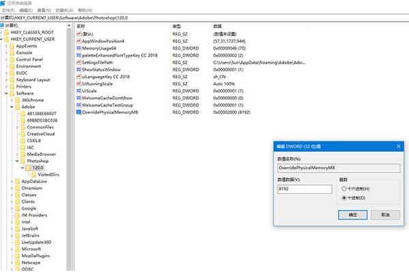The width and height of the screenshot is (409, 272).
Task: Select the CSXS.8 tree item
Action: click(x=34, y=141)
